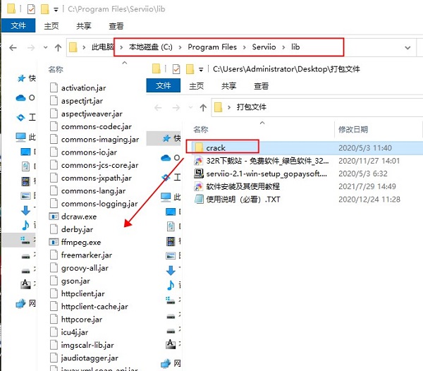
Task: Open OneDrive cloud in lib sidebar
Action: (20, 97)
